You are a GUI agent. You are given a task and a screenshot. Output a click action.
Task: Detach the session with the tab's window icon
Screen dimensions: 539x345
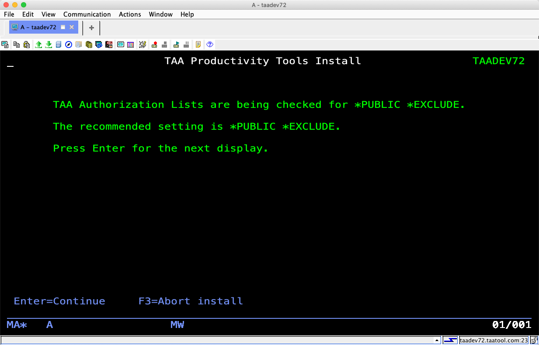point(63,27)
